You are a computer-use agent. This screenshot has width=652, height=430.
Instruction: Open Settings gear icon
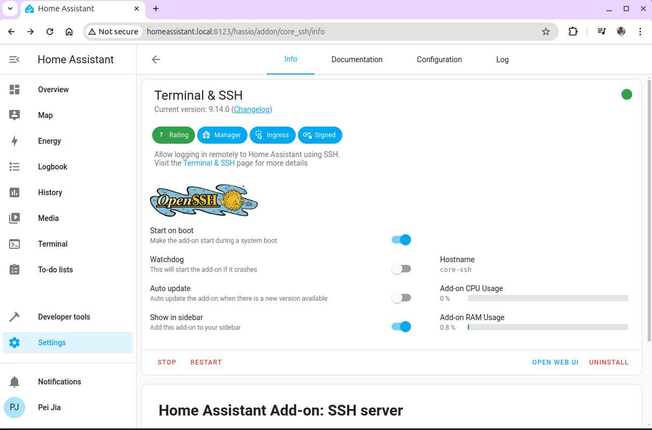pos(14,343)
